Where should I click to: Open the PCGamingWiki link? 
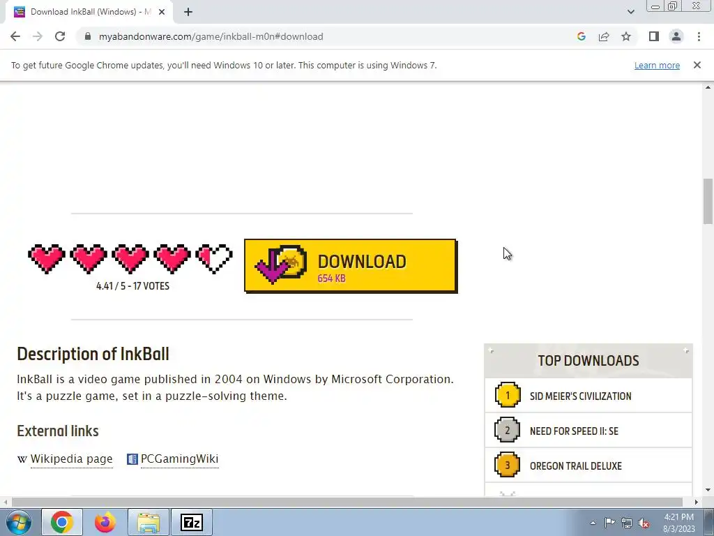pyautogui.click(x=179, y=459)
